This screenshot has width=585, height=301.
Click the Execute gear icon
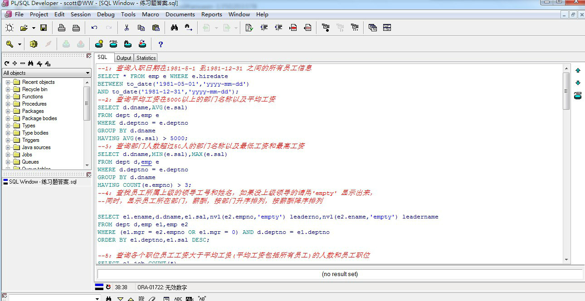point(34,44)
